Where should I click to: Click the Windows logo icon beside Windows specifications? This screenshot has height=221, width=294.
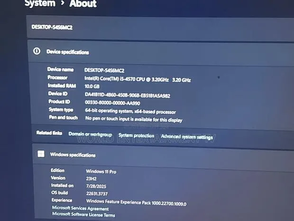tap(41, 154)
